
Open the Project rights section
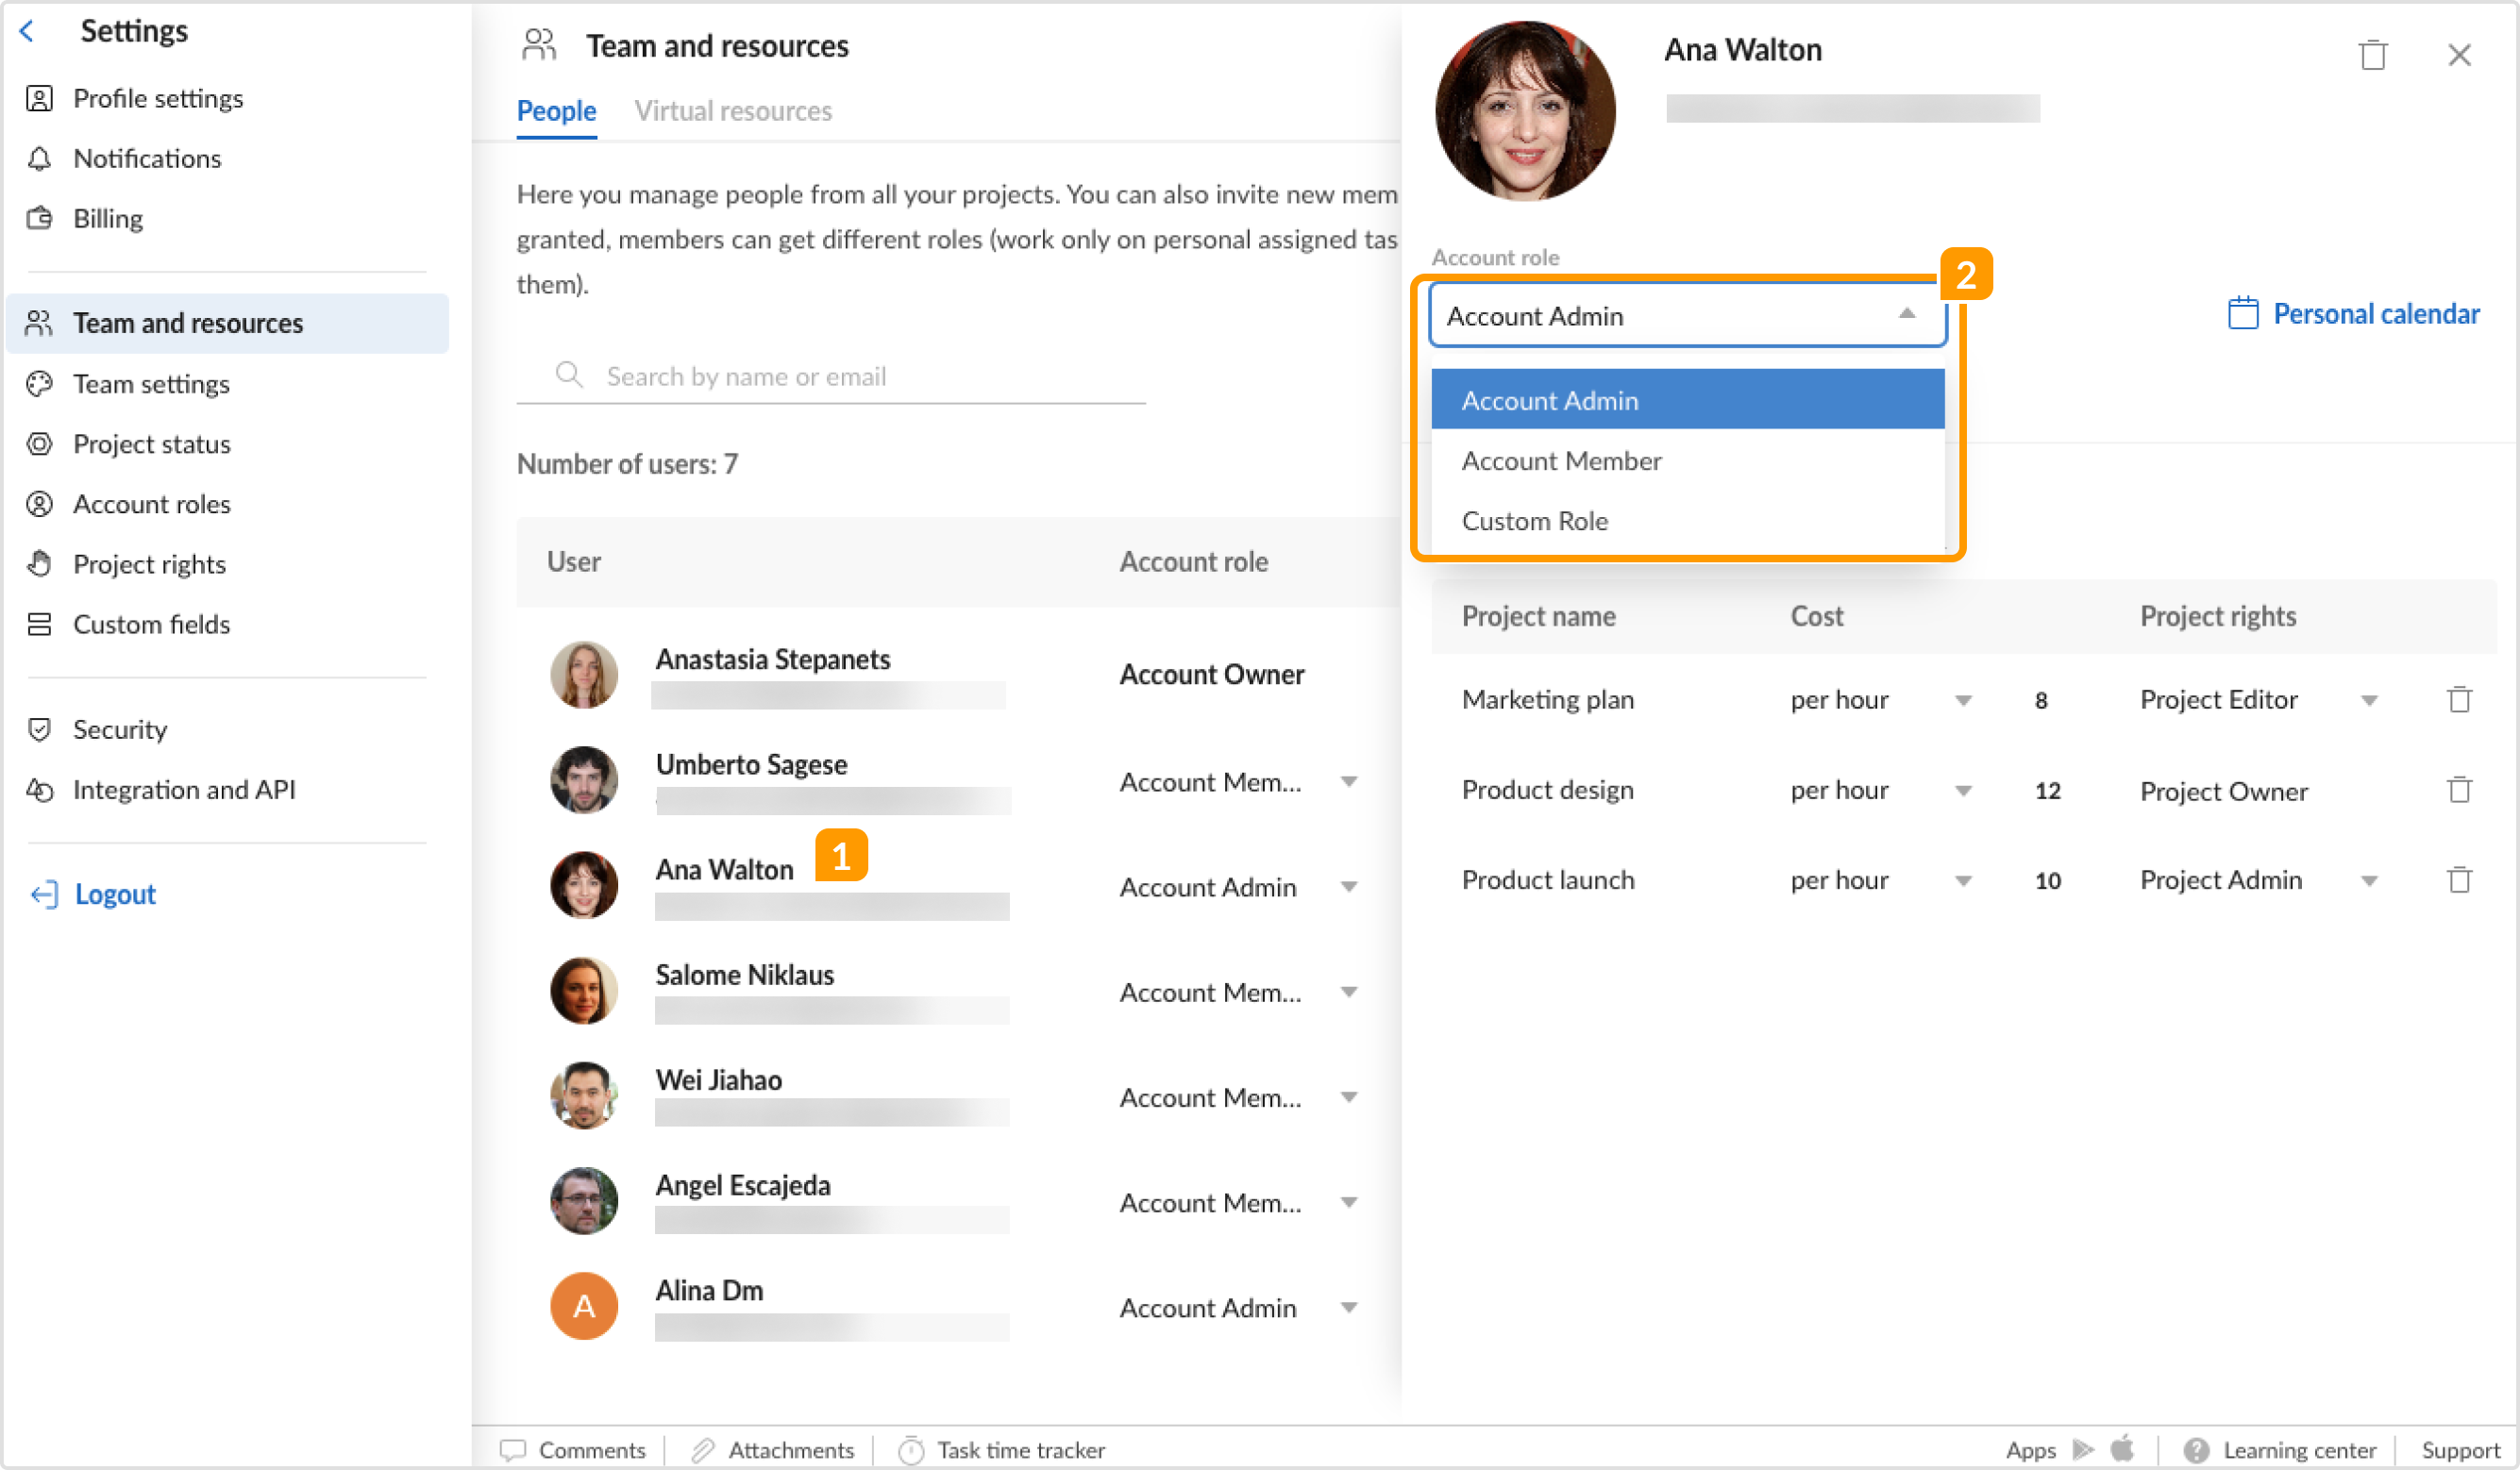point(149,564)
